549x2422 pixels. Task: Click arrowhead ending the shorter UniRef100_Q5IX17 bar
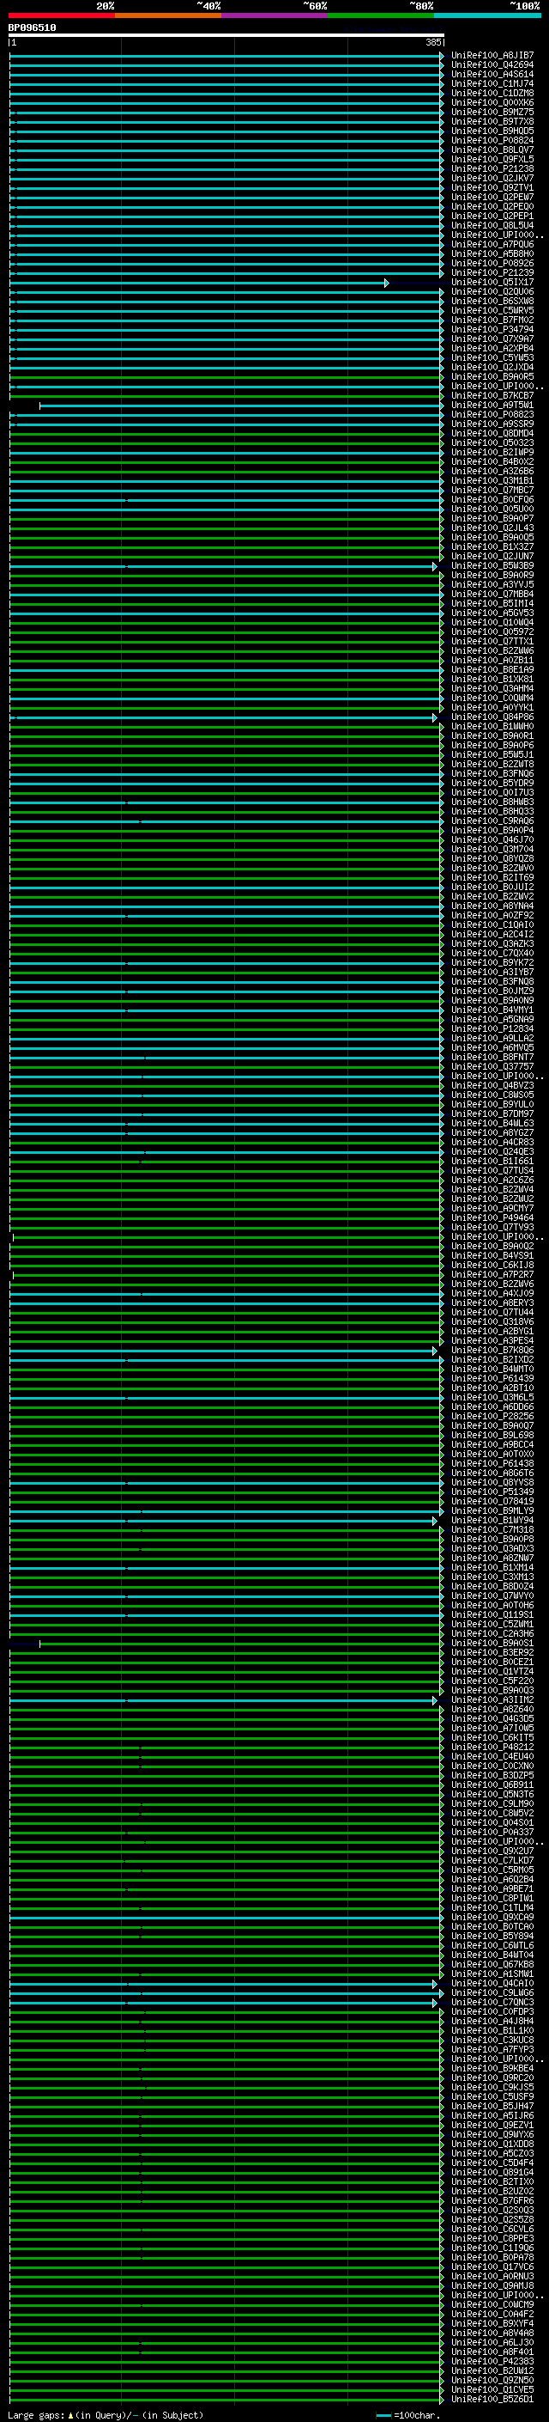(x=386, y=283)
